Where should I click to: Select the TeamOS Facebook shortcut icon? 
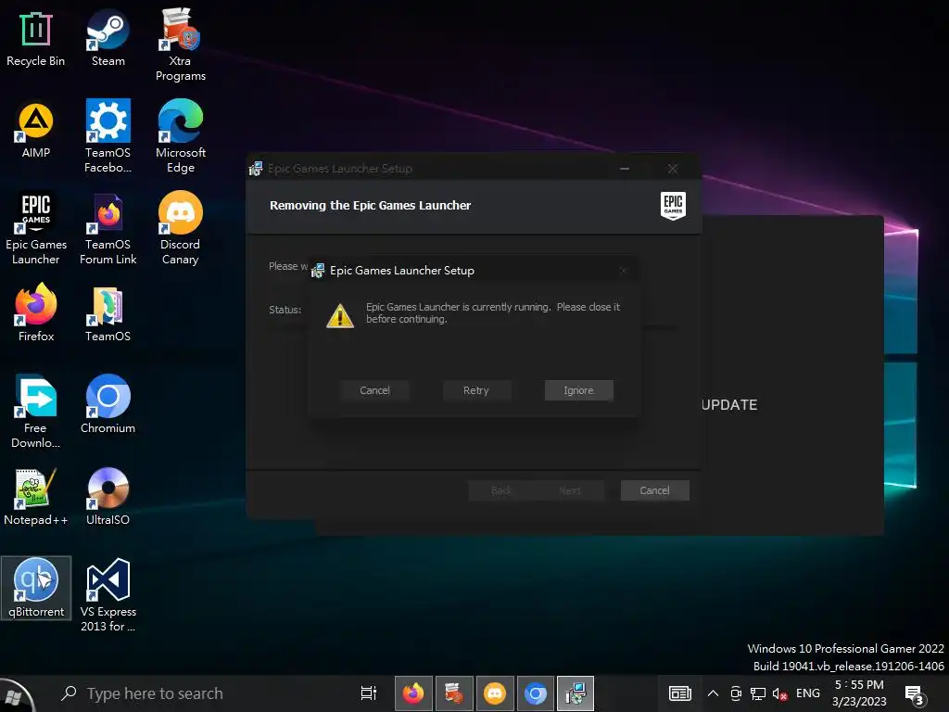(108, 137)
